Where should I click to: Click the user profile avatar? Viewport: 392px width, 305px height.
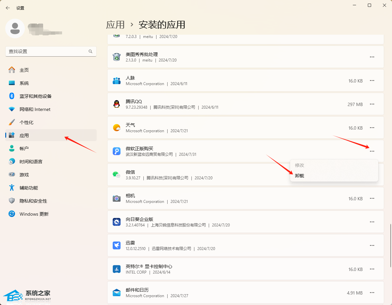pos(15,28)
